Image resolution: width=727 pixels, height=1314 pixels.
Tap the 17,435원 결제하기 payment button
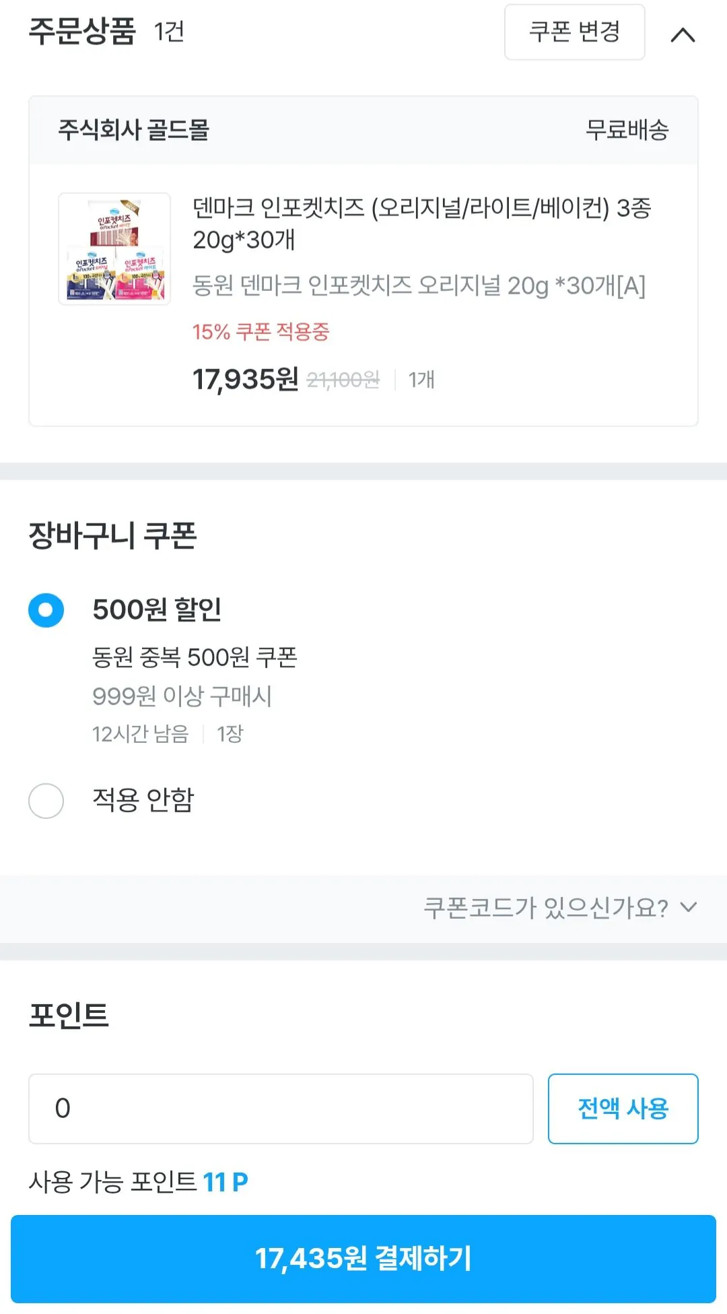(363, 1258)
